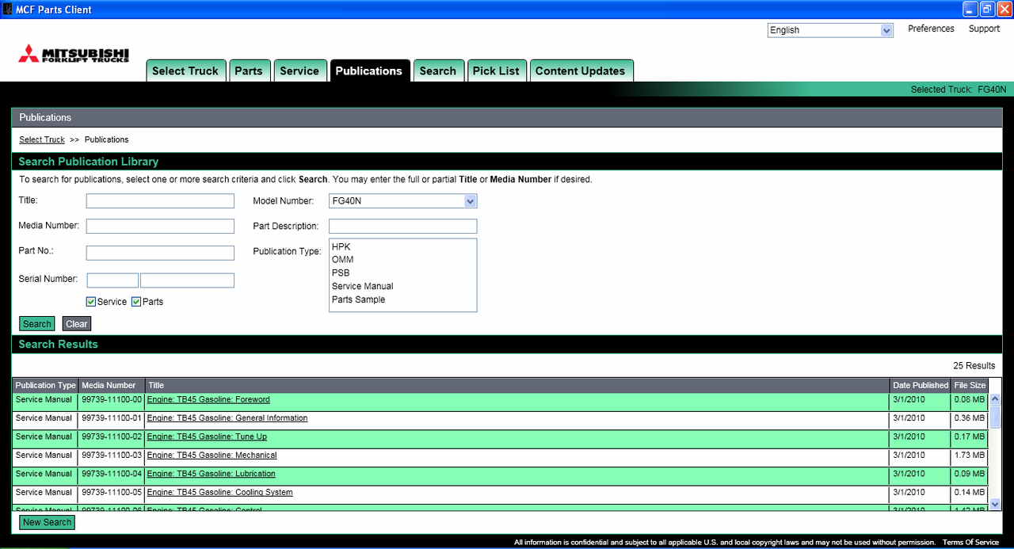The width and height of the screenshot is (1014, 549).
Task: Toggle the Service checkbox
Action: point(91,302)
